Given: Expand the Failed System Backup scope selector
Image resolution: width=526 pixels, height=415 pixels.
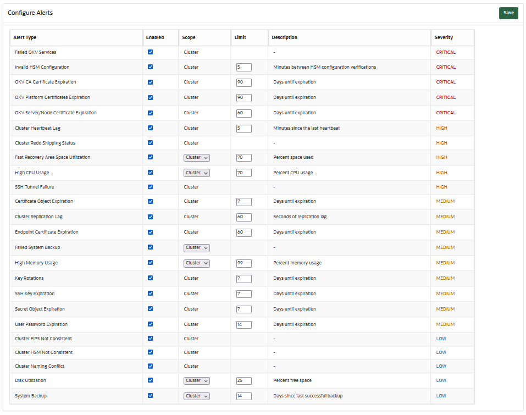Looking at the screenshot, I should click(x=196, y=247).
